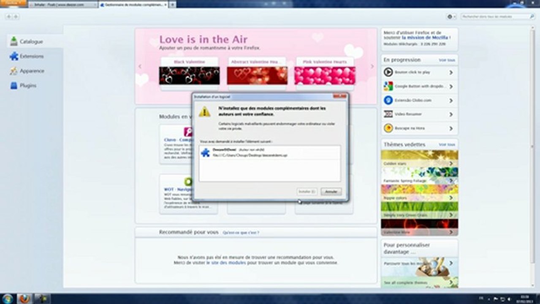
Task: Click the site des modules link
Action: [226, 263]
